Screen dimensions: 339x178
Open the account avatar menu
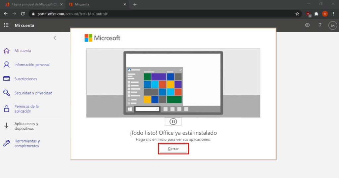332,25
